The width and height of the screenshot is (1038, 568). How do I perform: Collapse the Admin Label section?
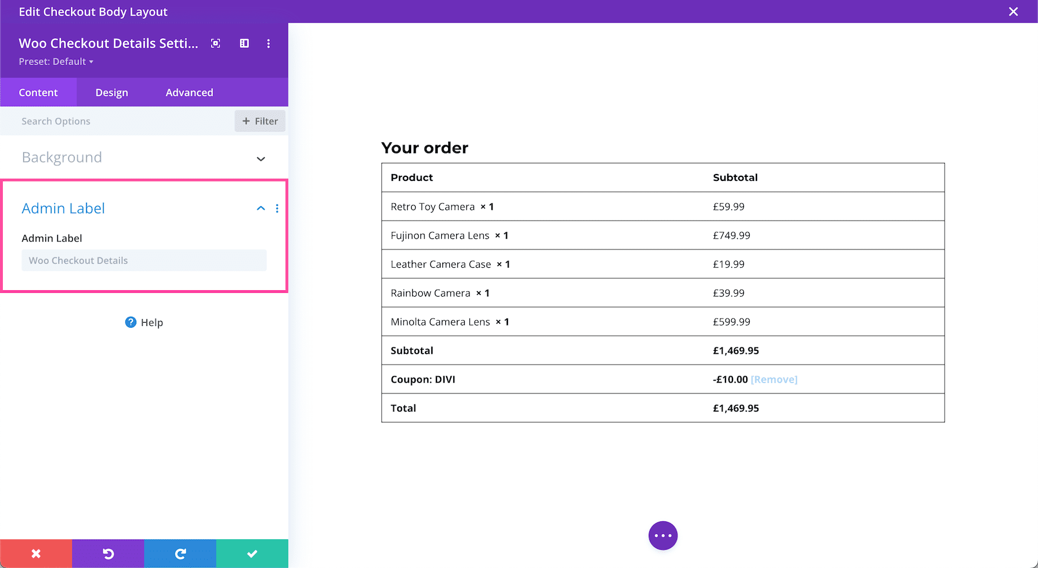[261, 209]
